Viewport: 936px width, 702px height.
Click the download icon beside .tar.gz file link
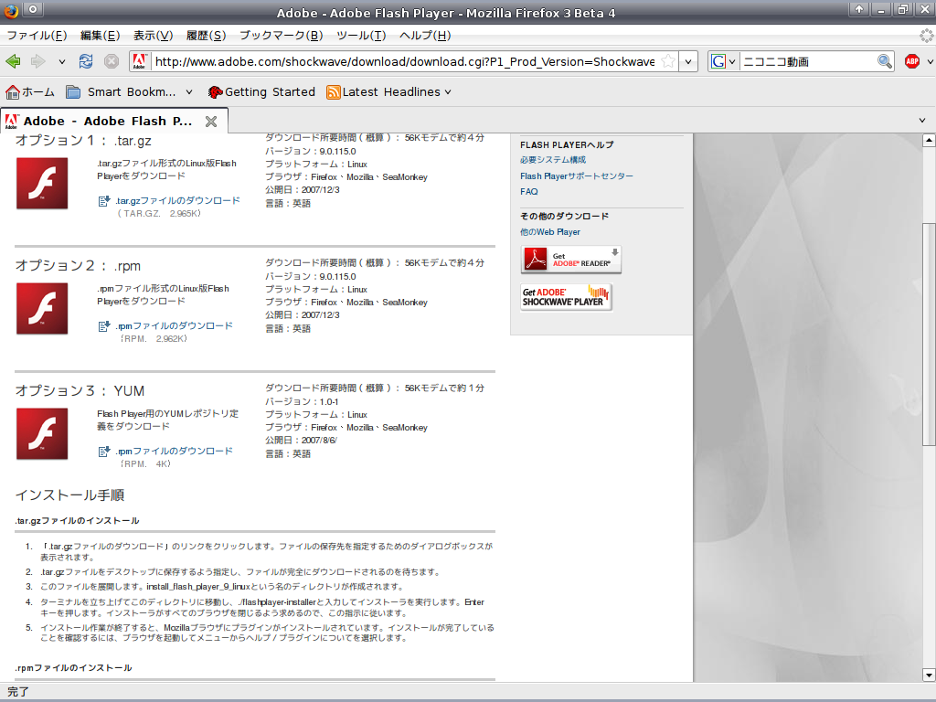(x=104, y=201)
